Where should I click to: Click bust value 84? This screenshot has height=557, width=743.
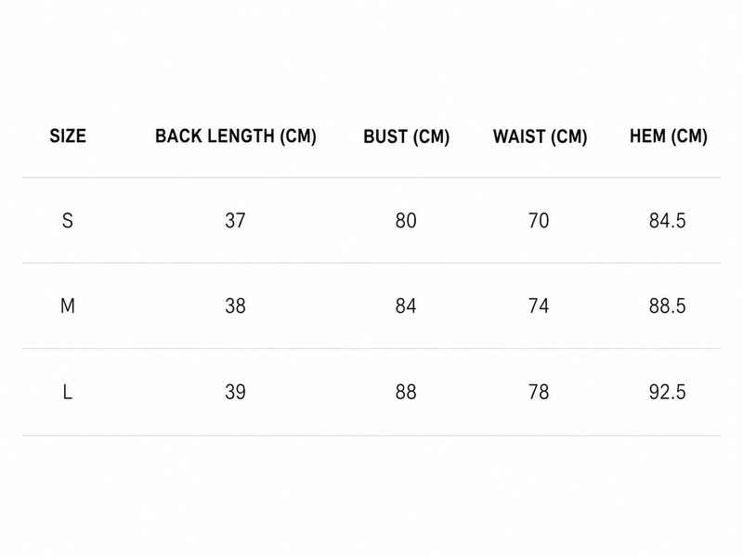click(x=406, y=306)
